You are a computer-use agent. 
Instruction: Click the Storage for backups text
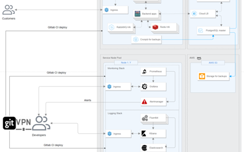217,76
